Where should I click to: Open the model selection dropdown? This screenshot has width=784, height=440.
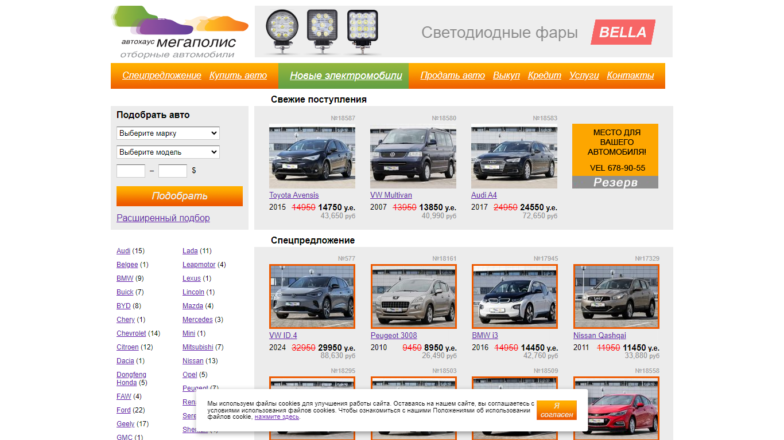click(x=168, y=152)
